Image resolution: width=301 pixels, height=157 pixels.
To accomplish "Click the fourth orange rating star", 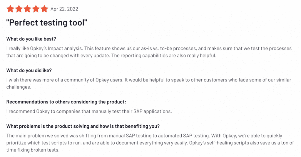I will pos(36,9).
